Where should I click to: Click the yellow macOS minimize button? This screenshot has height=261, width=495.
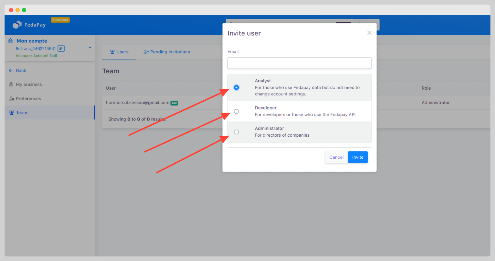click(18, 10)
